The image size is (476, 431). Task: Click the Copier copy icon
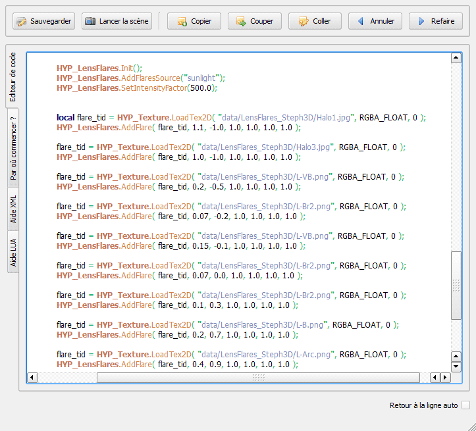coord(182,22)
